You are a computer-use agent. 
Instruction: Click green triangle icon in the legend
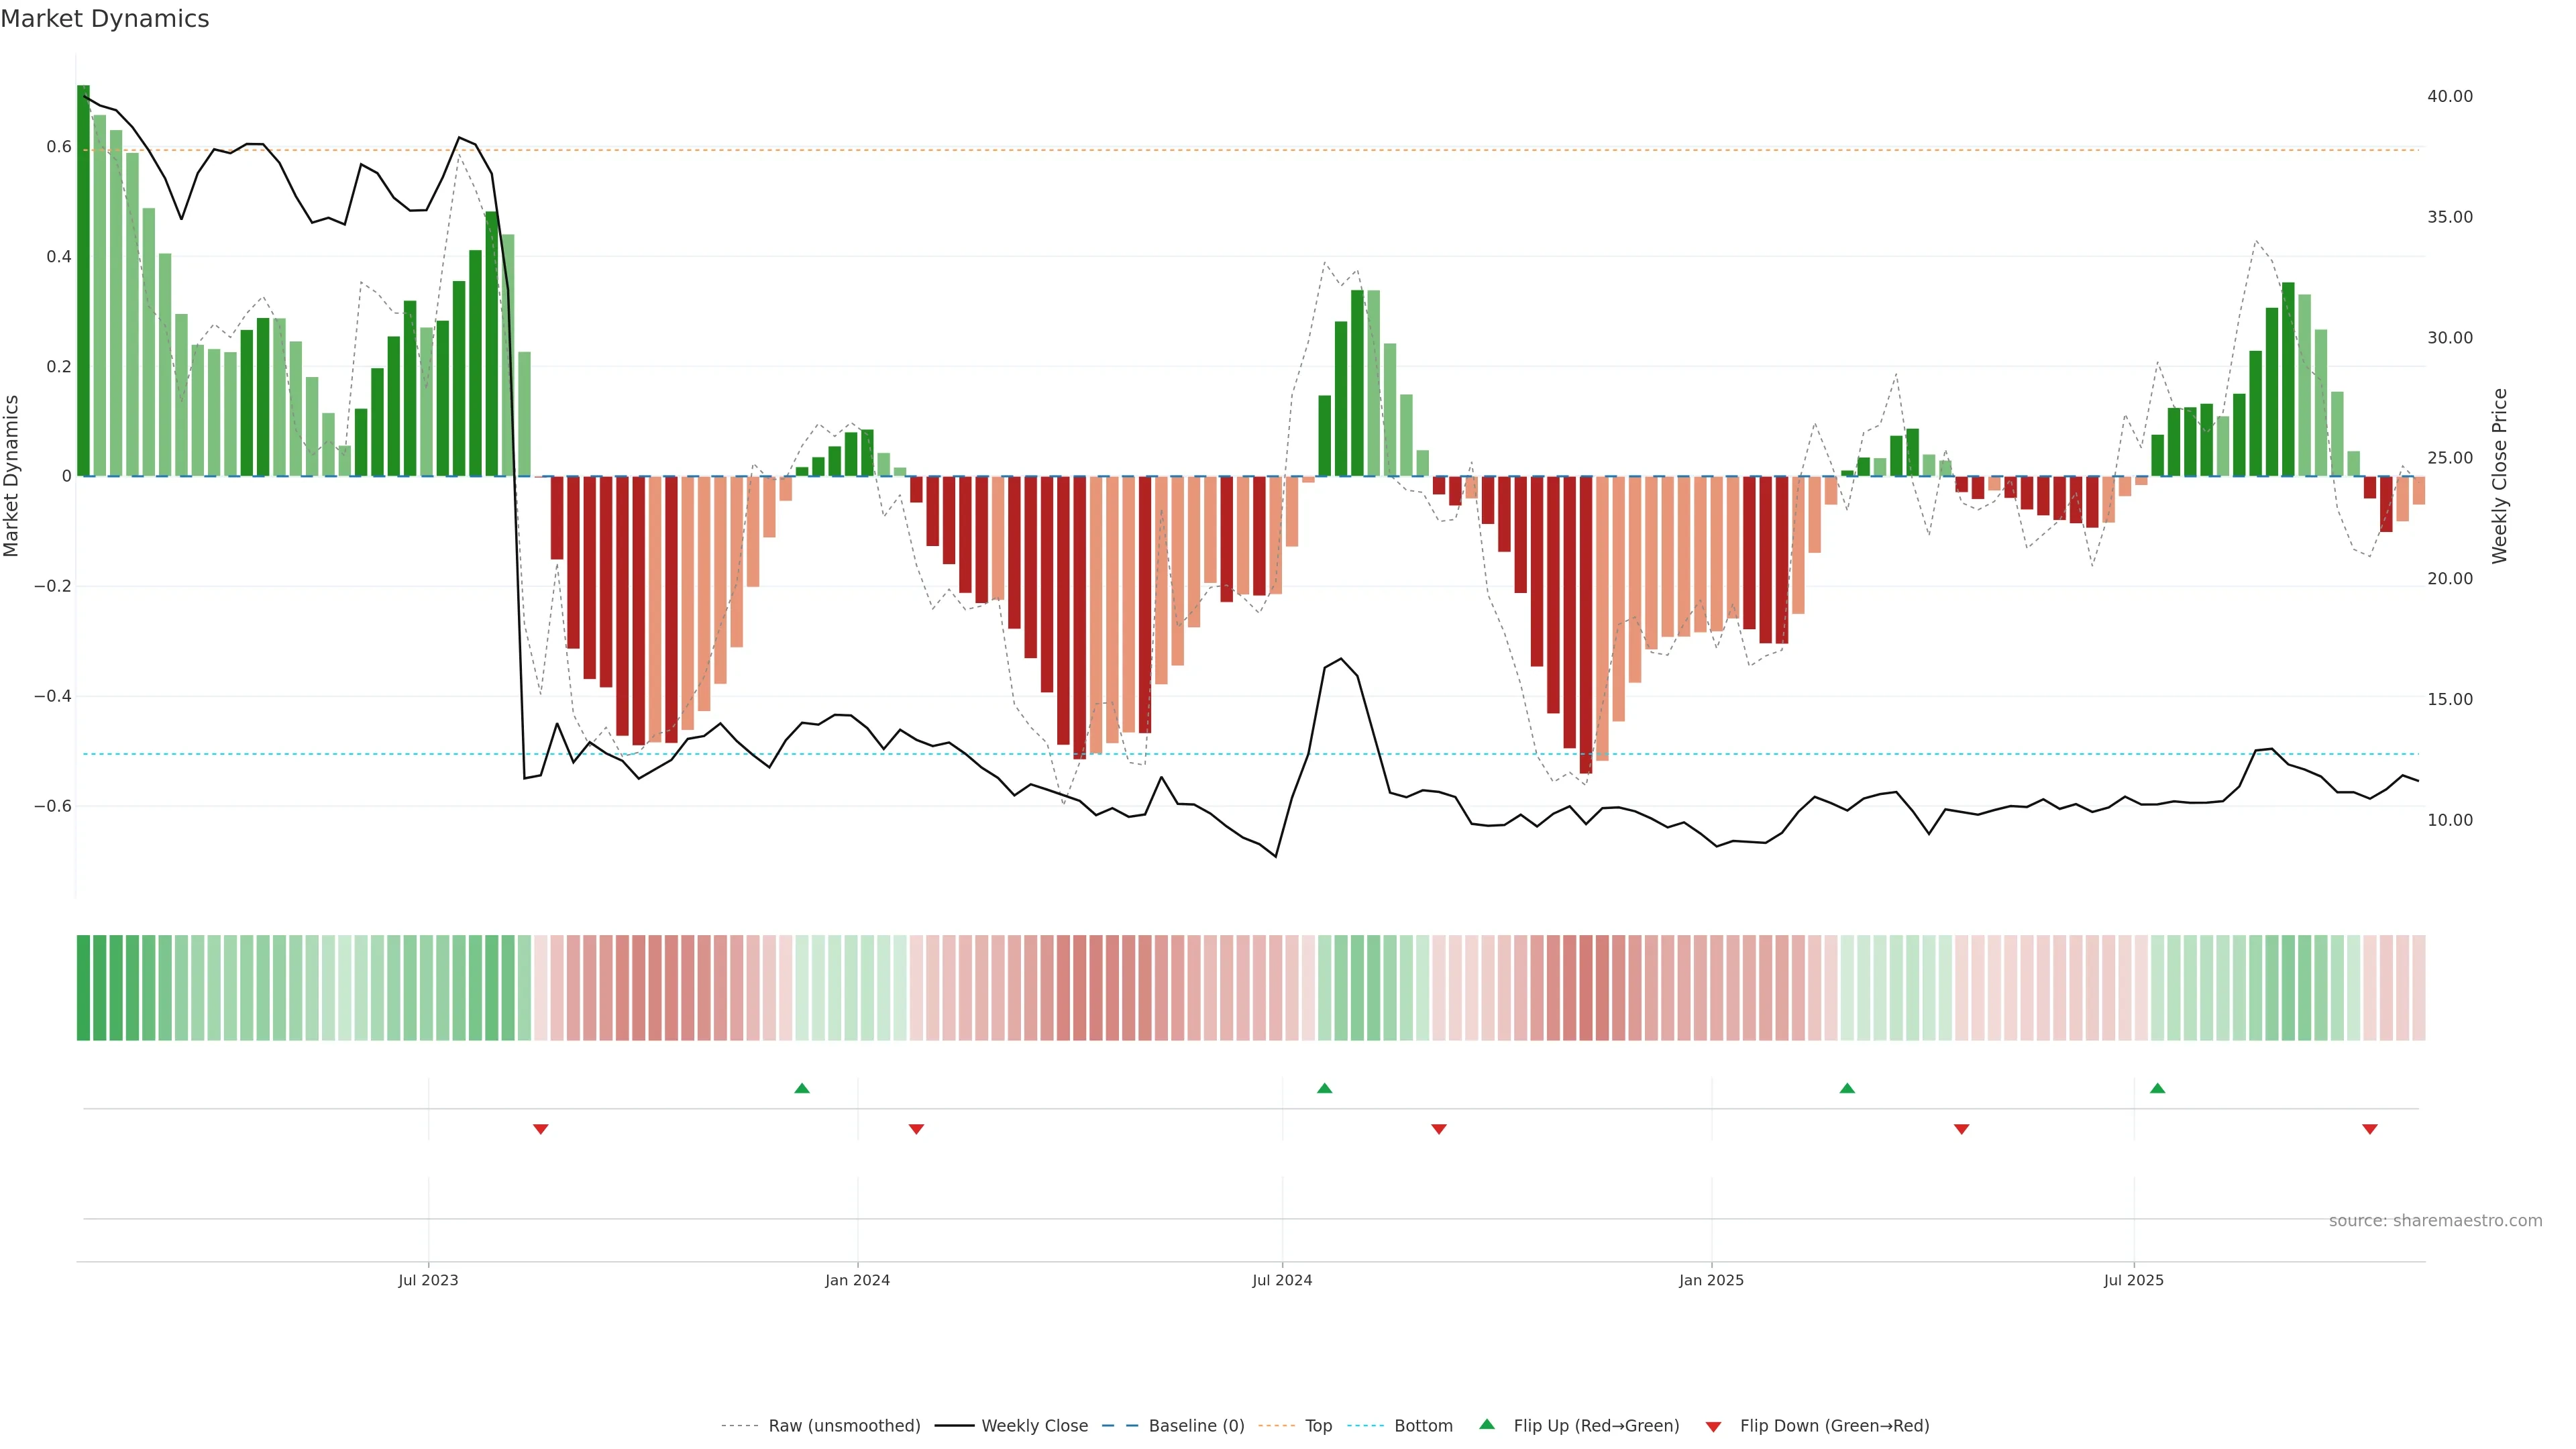pos(1487,1424)
